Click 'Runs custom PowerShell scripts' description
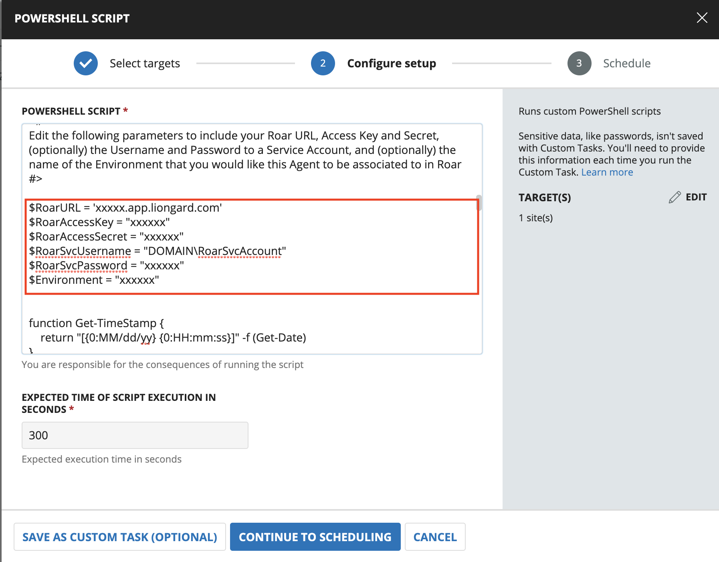This screenshot has height=562, width=719. click(590, 111)
